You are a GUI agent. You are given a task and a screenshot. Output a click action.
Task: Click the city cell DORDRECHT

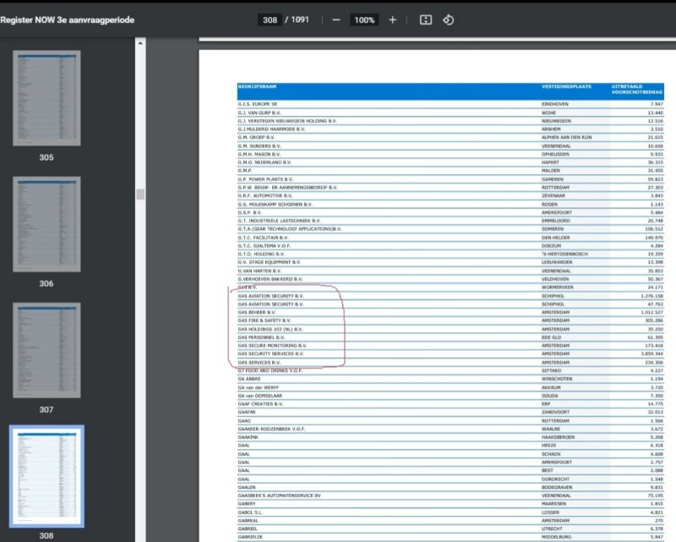555,479
